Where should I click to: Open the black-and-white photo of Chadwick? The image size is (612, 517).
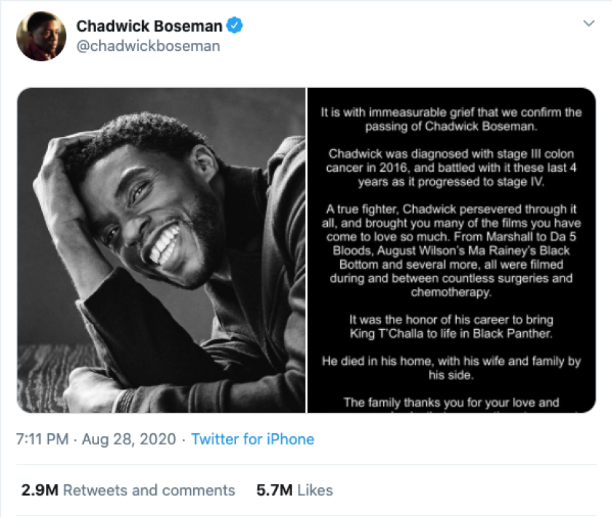point(159,251)
